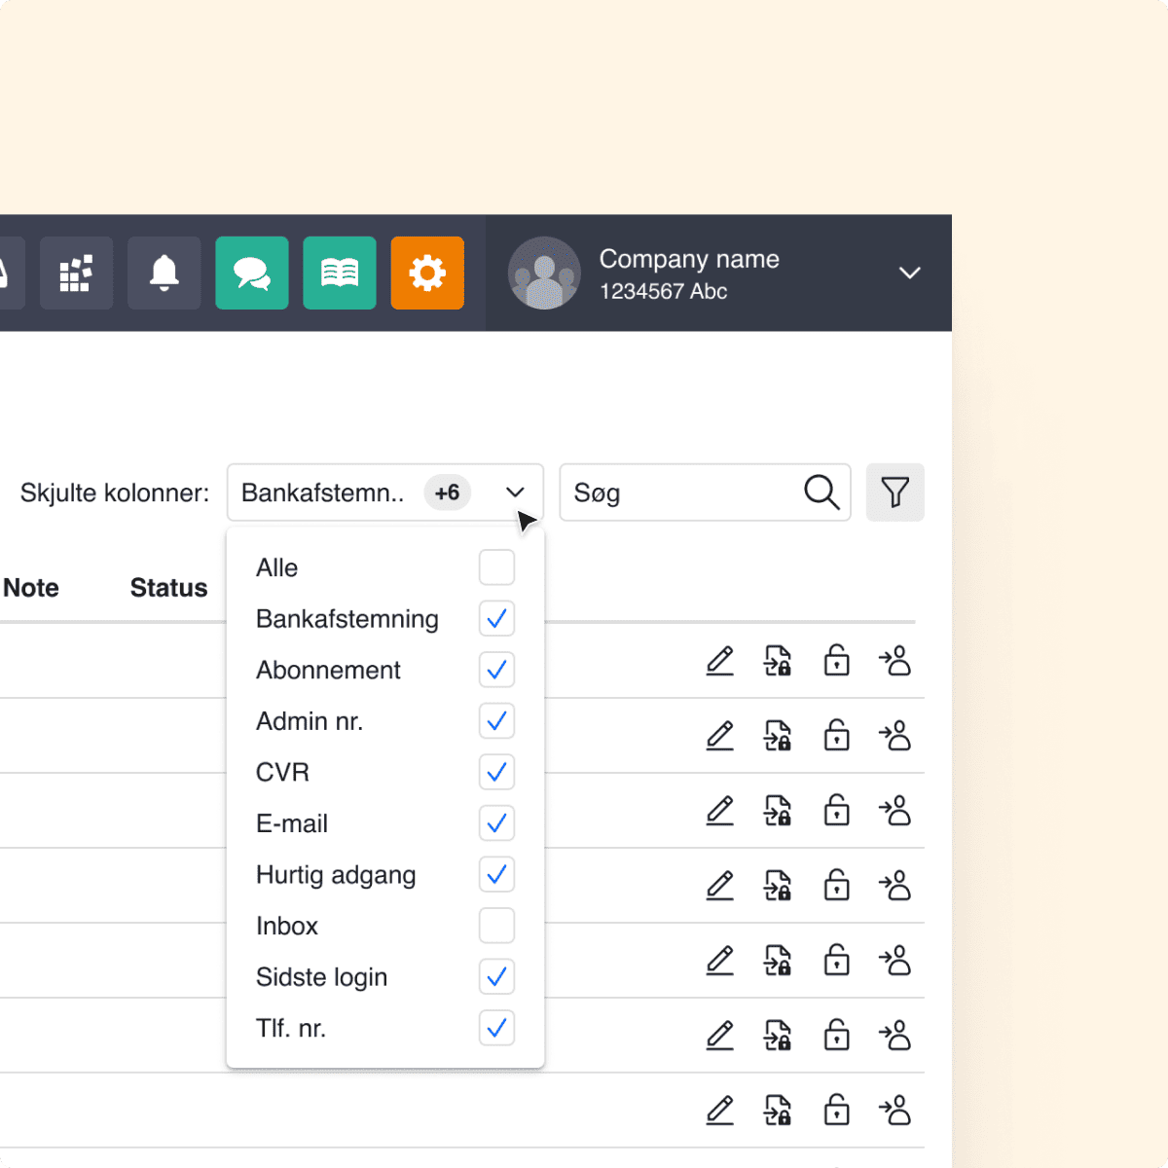Click the Status column header
1168x1168 pixels.
click(168, 588)
